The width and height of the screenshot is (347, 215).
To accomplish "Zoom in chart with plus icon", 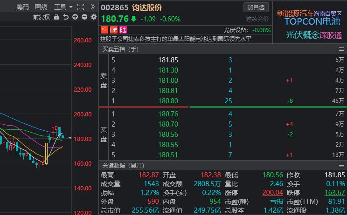I will (x=75, y=17).
